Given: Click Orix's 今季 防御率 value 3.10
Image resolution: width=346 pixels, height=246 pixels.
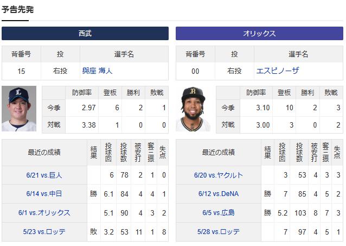Looking at the screenshot, I should pyautogui.click(x=263, y=108).
